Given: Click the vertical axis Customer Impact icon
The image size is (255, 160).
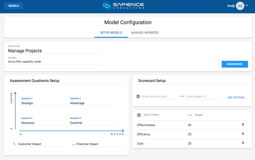Looking at the screenshot, I should pos(15,144).
